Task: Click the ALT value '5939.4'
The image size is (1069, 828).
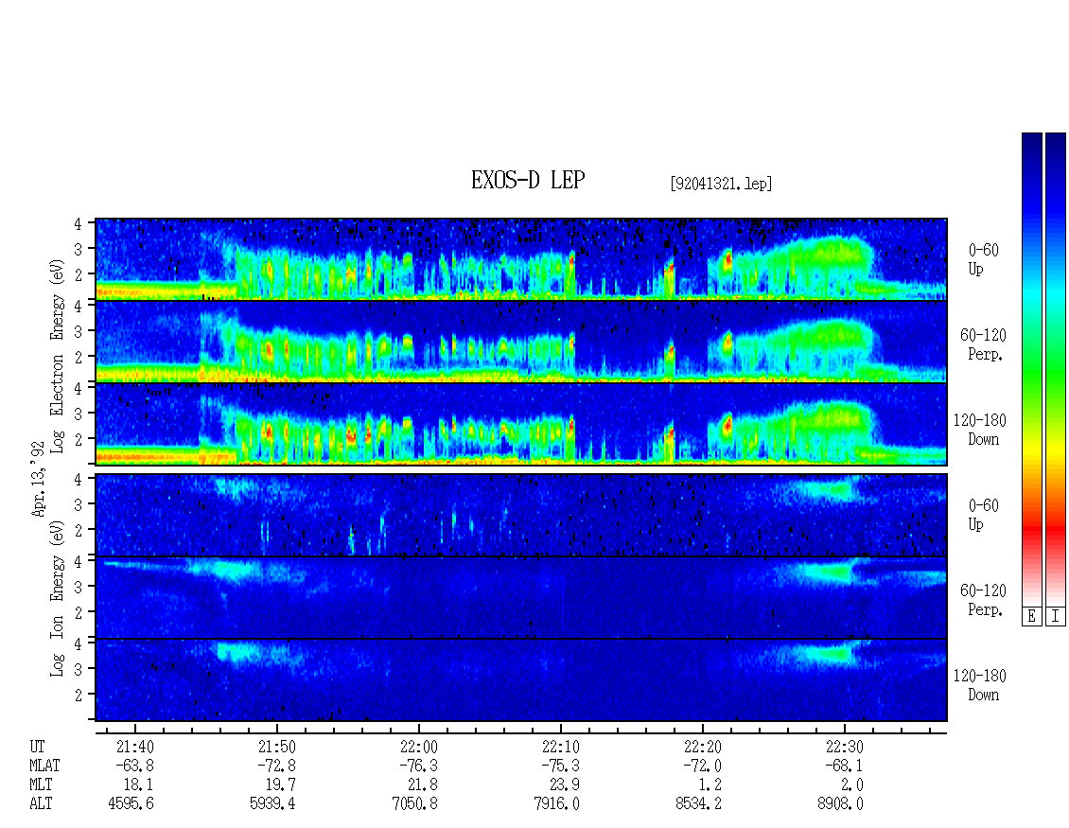Action: click(272, 804)
